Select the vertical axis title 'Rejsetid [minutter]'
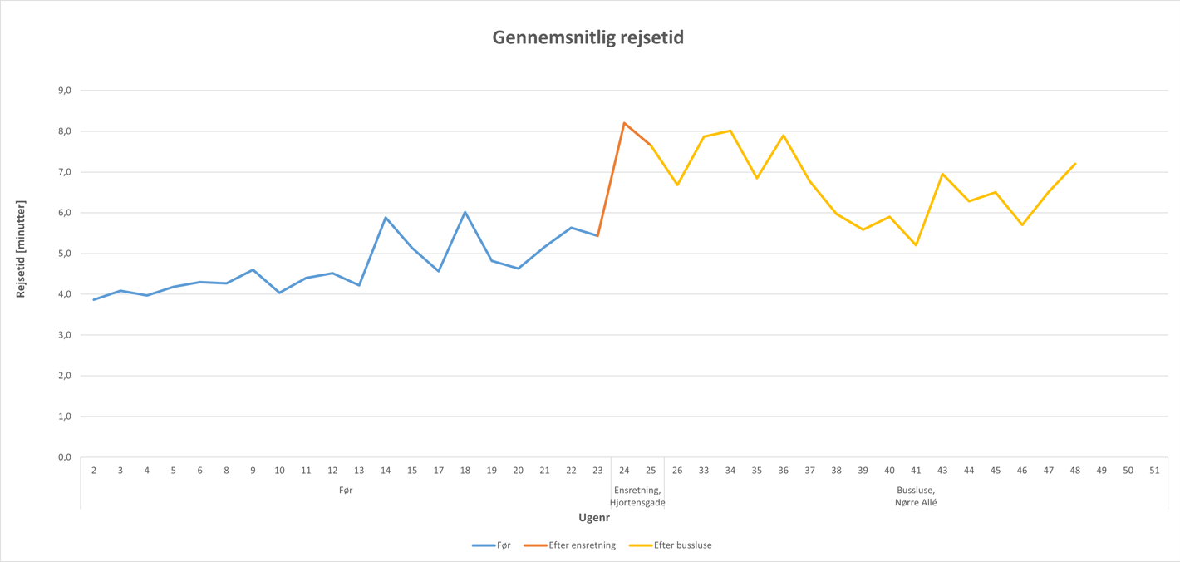The image size is (1180, 562). click(21, 249)
